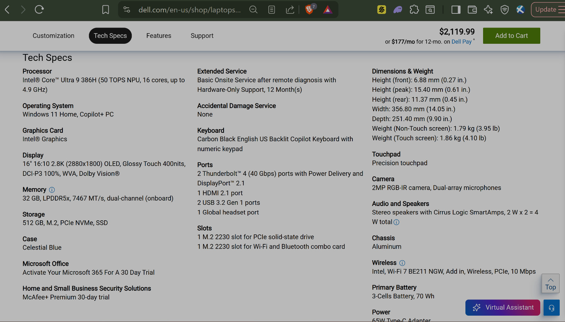The width and height of the screenshot is (565, 322).
Task: Go back to the previous page
Action: [7, 10]
